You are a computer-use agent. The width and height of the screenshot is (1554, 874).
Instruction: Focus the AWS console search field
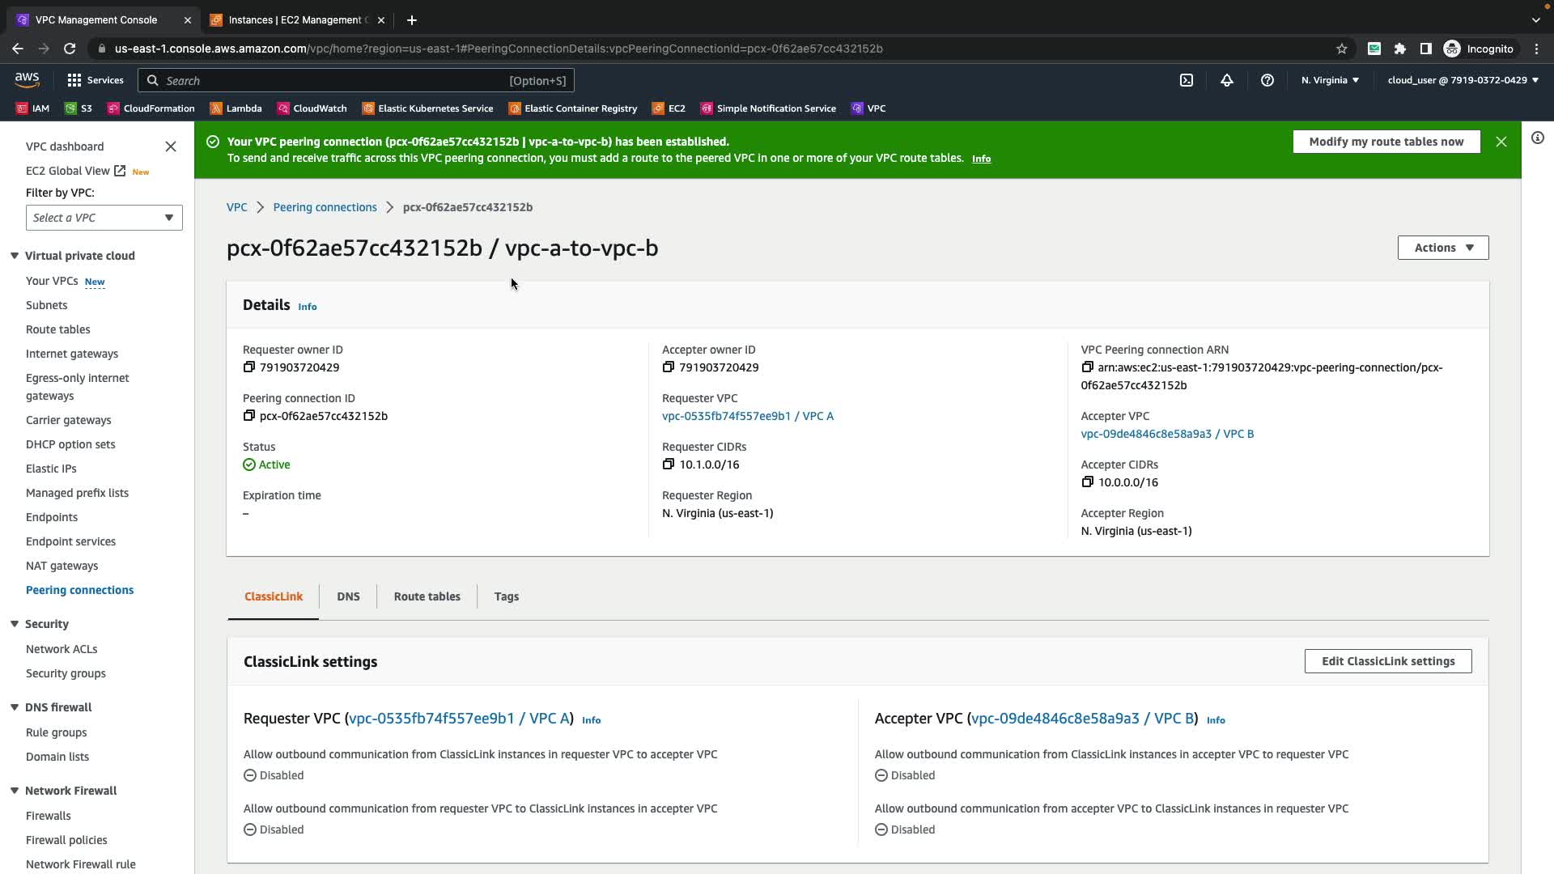(332, 80)
